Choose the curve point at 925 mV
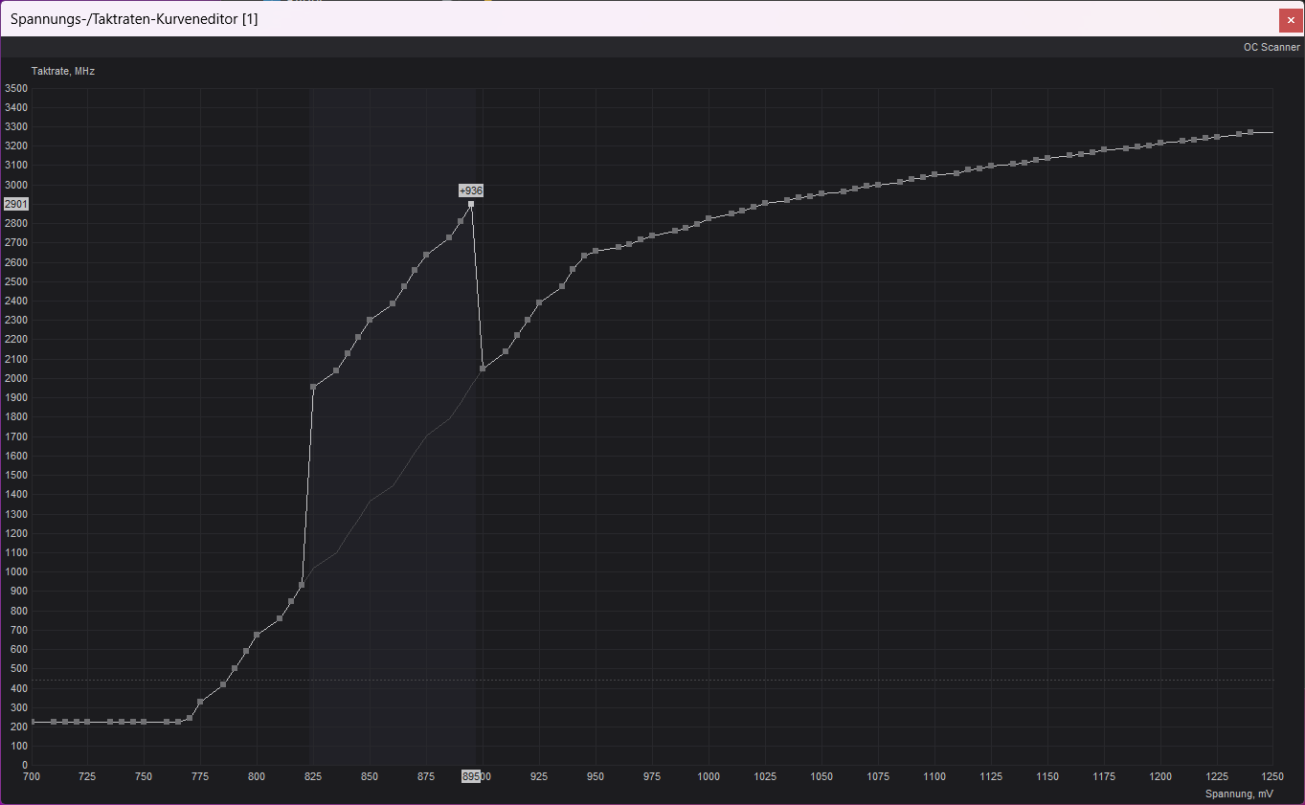 539,302
